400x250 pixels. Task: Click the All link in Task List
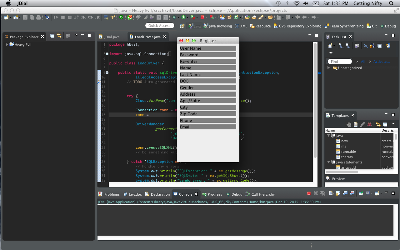[363, 62]
